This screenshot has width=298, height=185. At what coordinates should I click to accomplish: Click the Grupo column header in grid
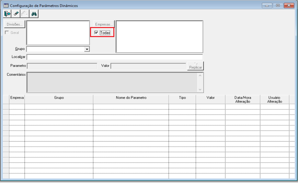[59, 100]
